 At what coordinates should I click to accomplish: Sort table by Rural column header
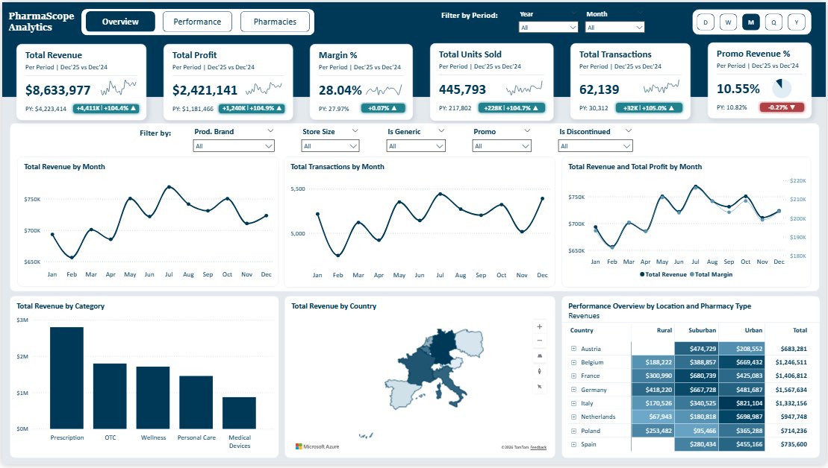[x=664, y=330]
